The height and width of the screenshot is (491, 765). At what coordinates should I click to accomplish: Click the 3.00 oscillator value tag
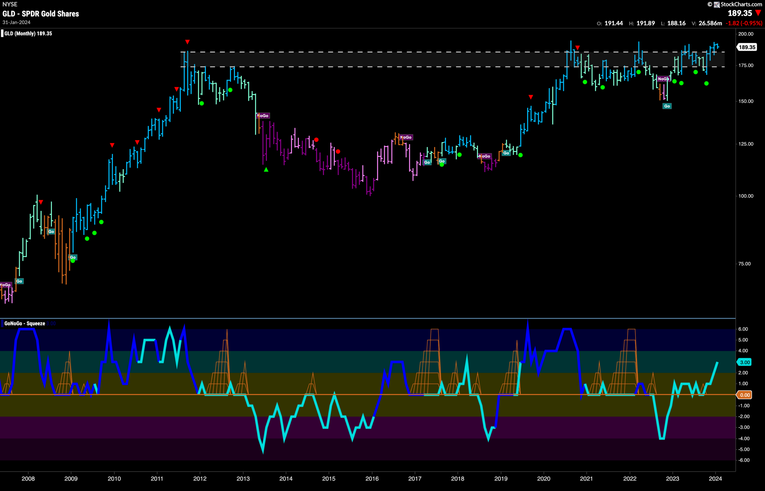(744, 362)
